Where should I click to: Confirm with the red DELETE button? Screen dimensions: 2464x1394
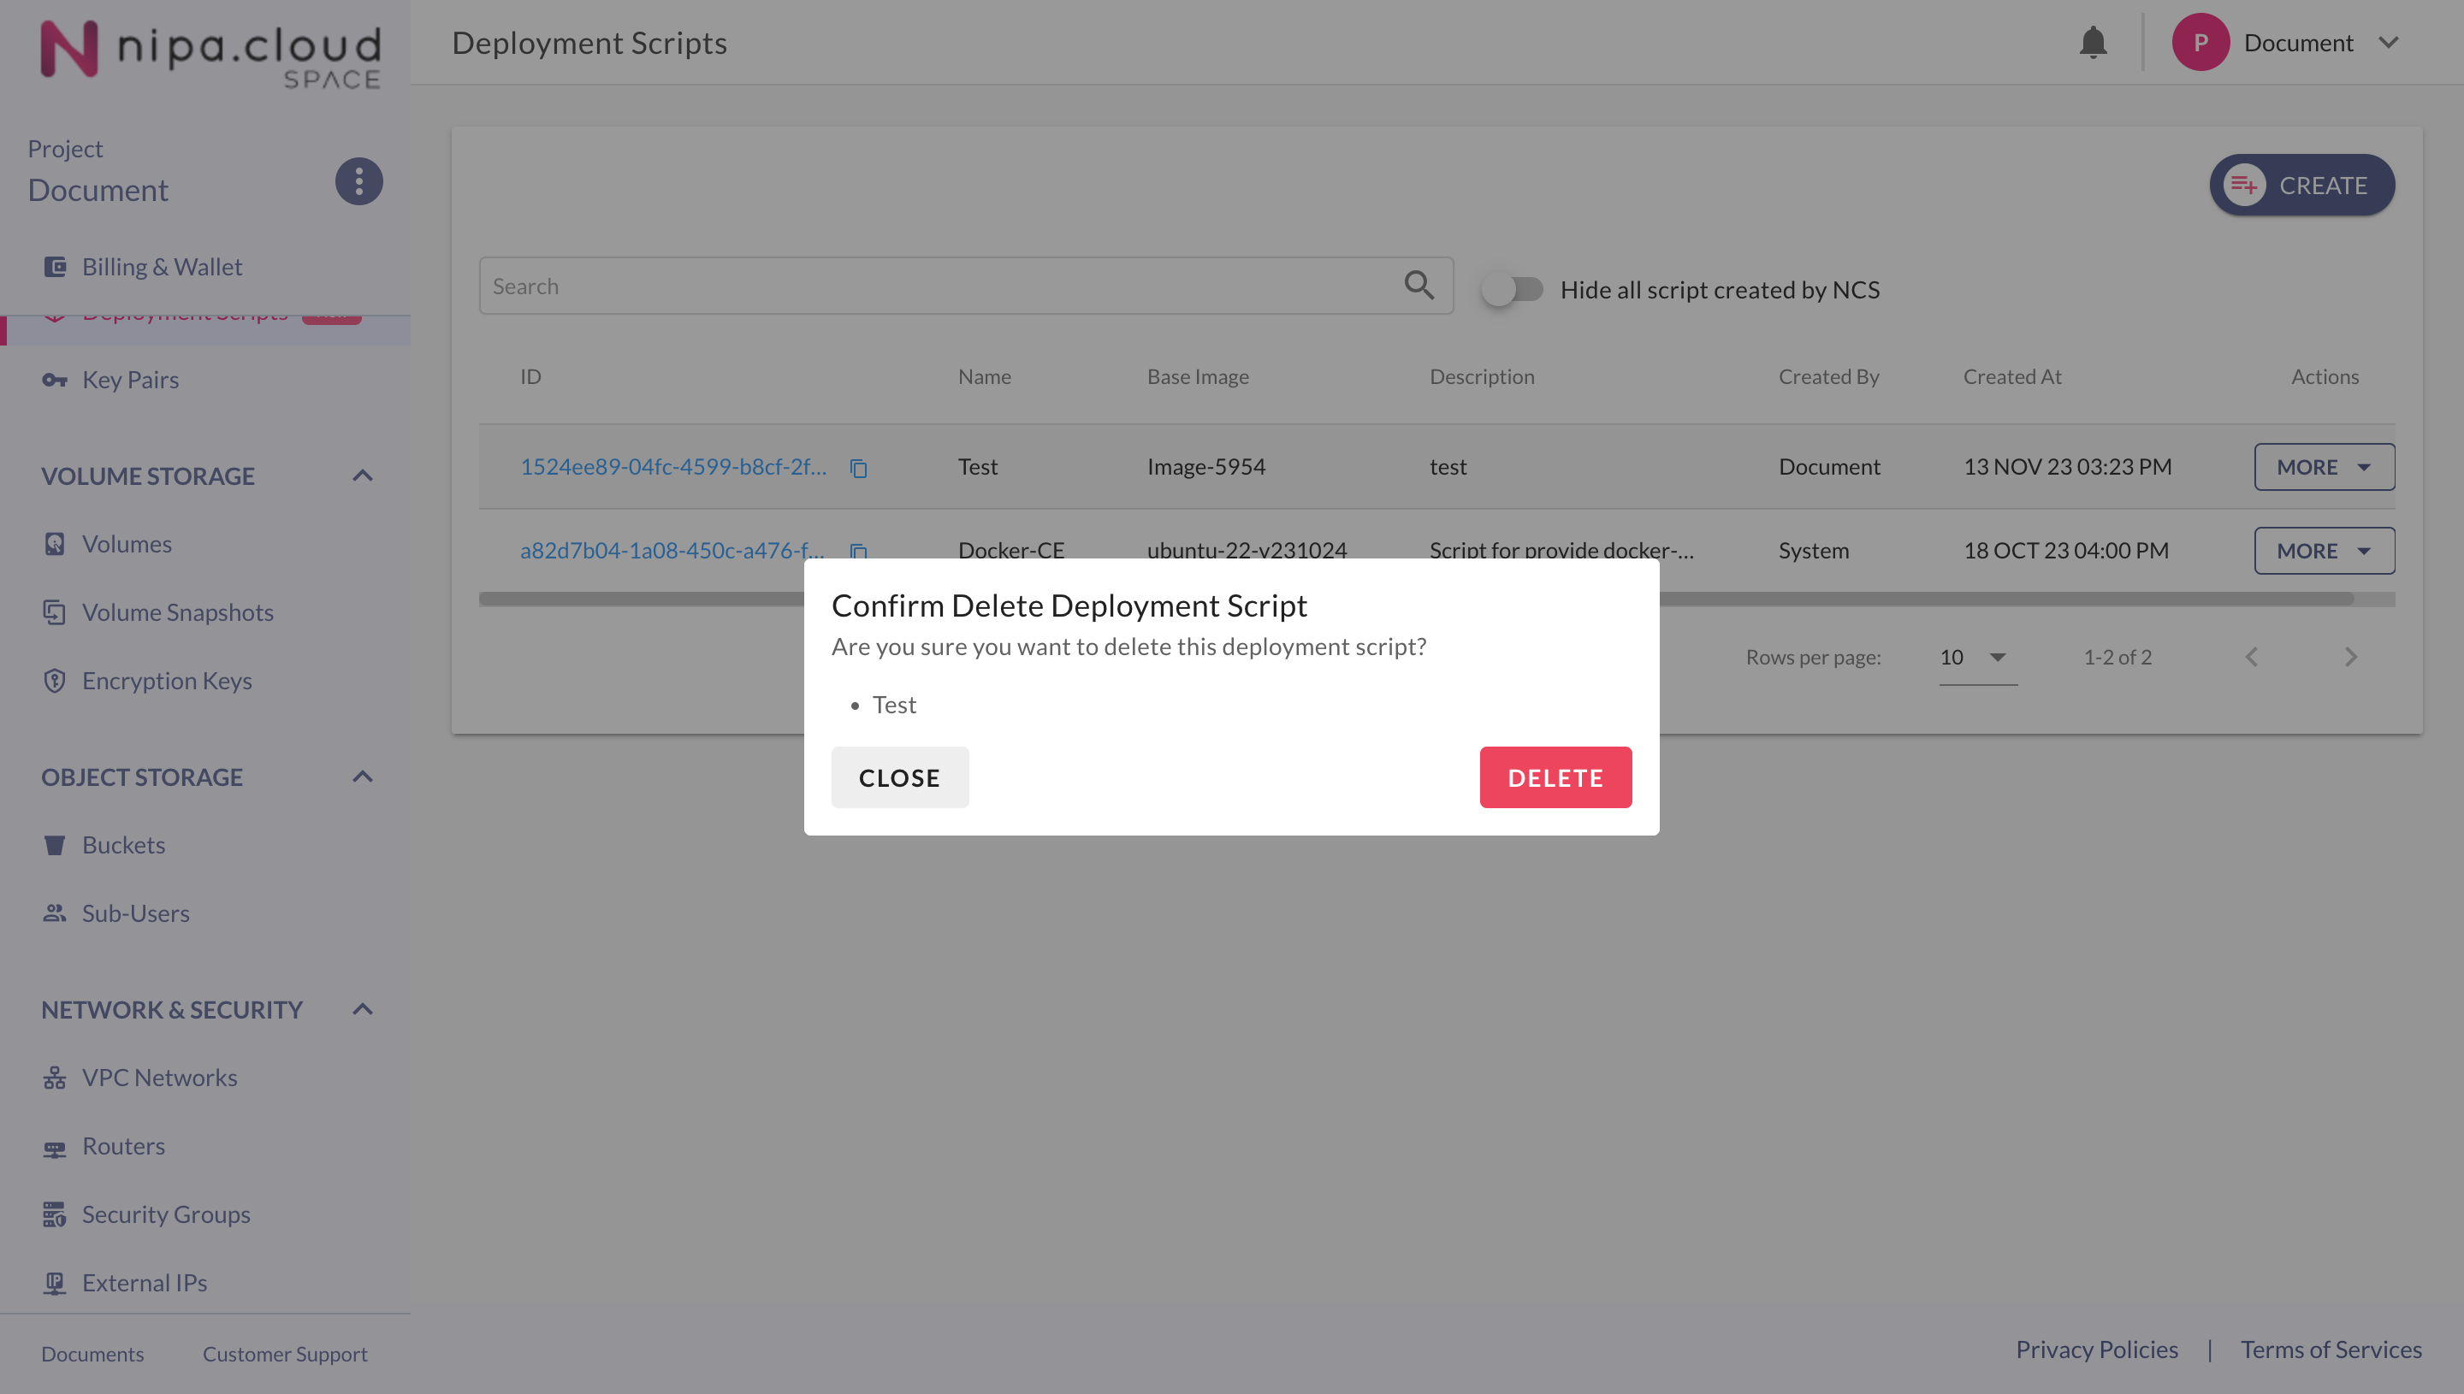tap(1555, 777)
